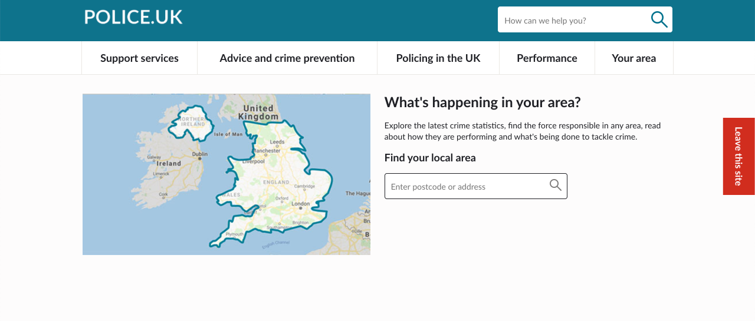755x321 pixels.
Task: Select the Performance menu item
Action: click(547, 58)
